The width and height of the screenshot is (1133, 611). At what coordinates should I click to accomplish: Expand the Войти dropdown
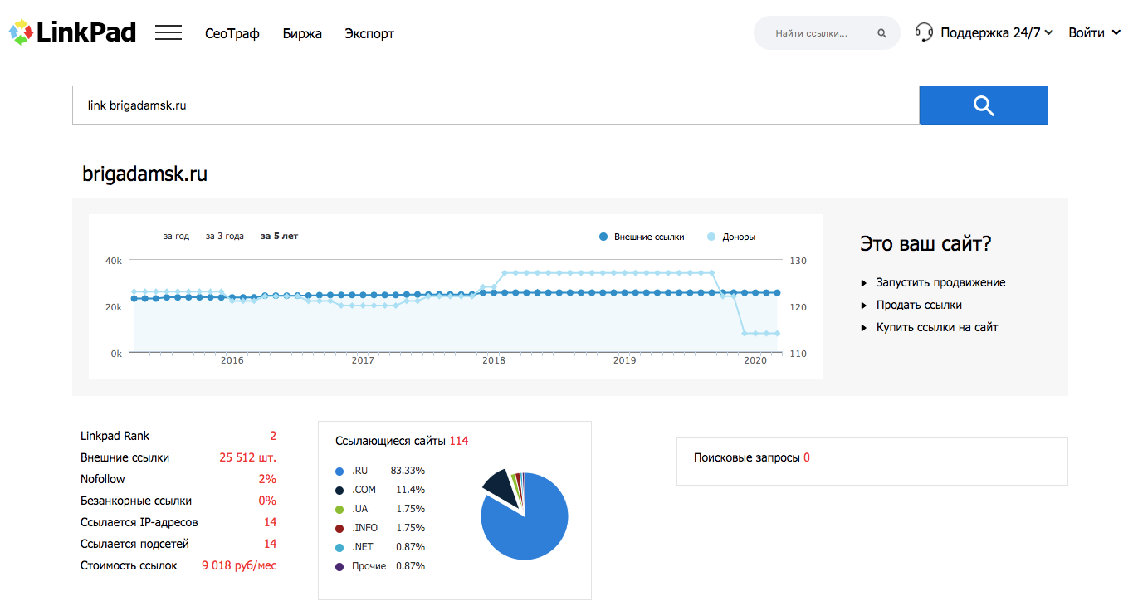[1093, 33]
